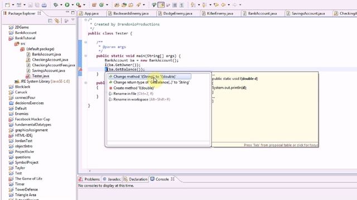Image resolution: width=357 pixels, height=200 pixels.
Task: Collapse the main method fold toggle
Action: (85, 56)
